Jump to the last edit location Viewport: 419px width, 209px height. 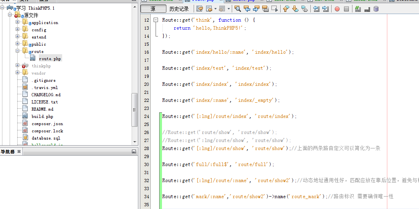coord(200,9)
